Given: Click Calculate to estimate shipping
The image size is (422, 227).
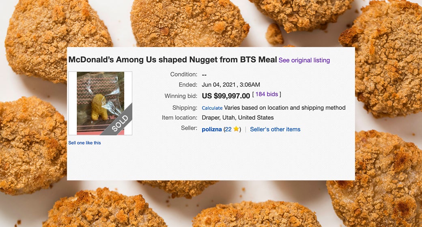Looking at the screenshot, I should pos(212,108).
